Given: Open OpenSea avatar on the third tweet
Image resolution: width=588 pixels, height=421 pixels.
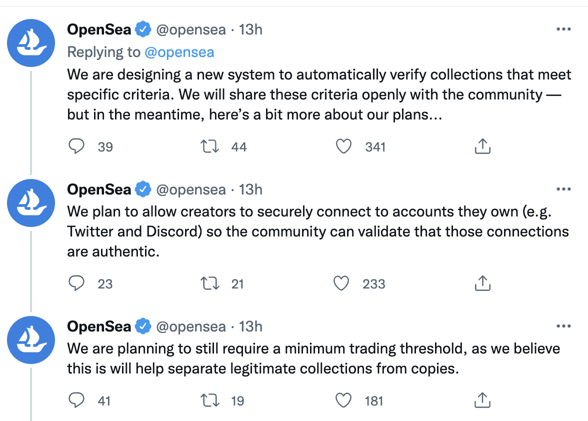Looking at the screenshot, I should click(31, 340).
